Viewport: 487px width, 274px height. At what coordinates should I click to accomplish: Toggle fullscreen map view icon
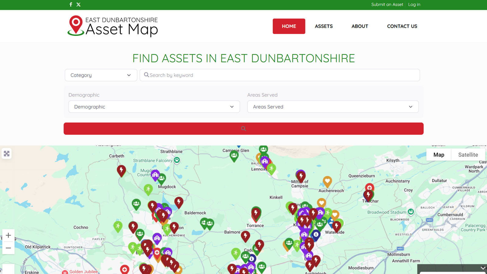tap(7, 154)
